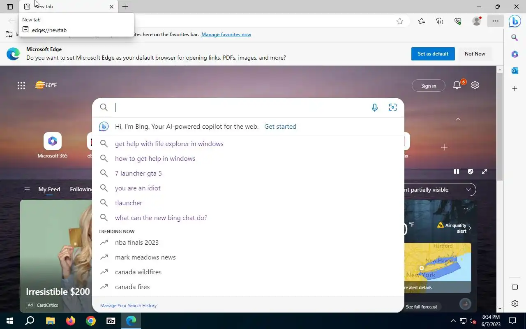
Task: Select the My Feed tab
Action: tap(49, 190)
